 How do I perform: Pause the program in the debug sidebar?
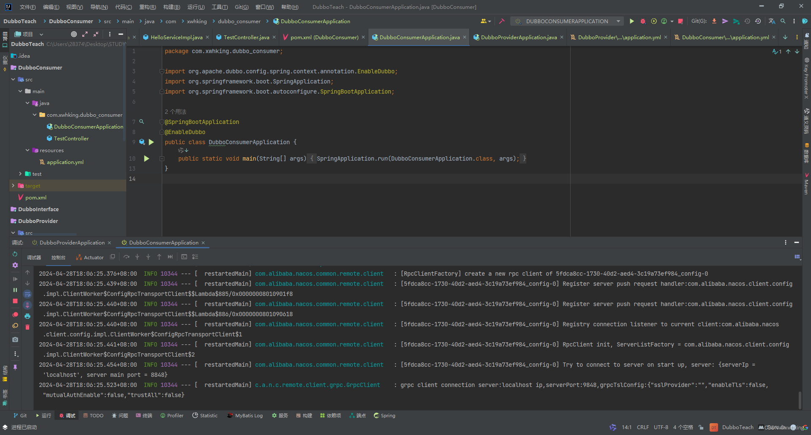click(15, 290)
